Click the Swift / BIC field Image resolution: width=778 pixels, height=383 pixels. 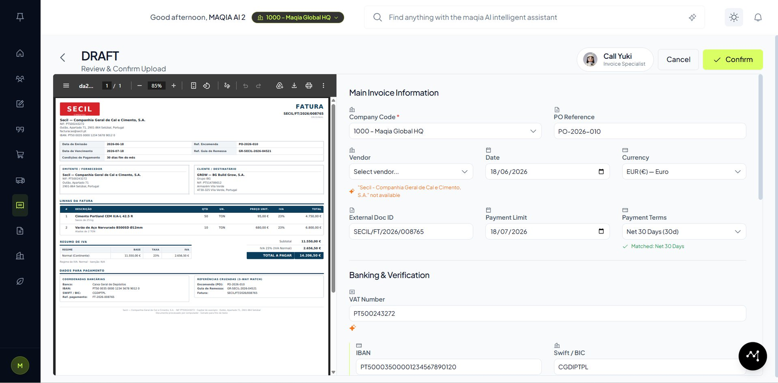(650, 367)
